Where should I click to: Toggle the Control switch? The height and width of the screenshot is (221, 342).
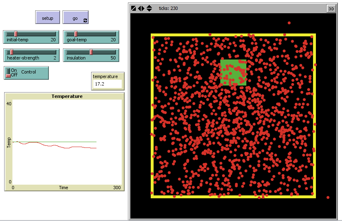tap(8, 72)
